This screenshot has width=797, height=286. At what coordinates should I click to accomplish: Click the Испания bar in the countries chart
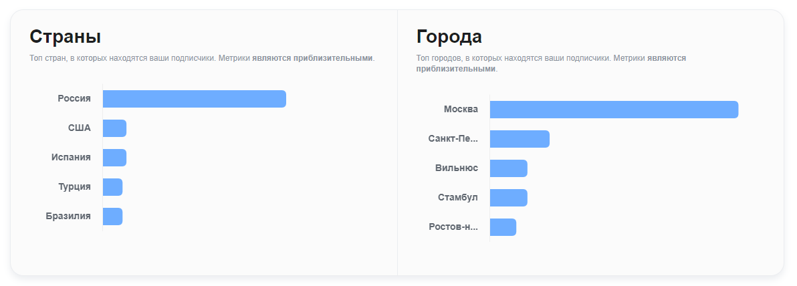click(114, 158)
